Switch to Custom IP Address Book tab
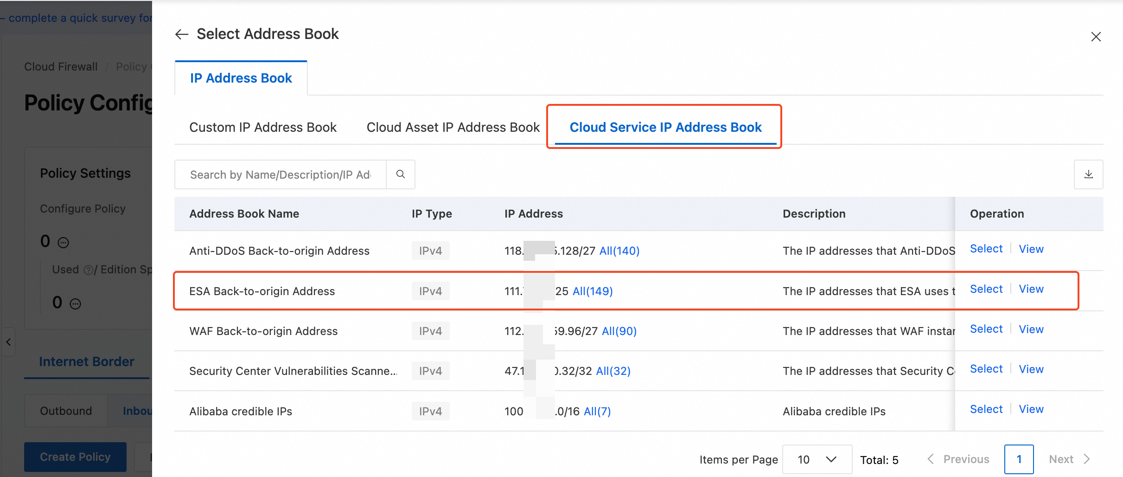Screen dimensions: 1123x477 click(263, 127)
